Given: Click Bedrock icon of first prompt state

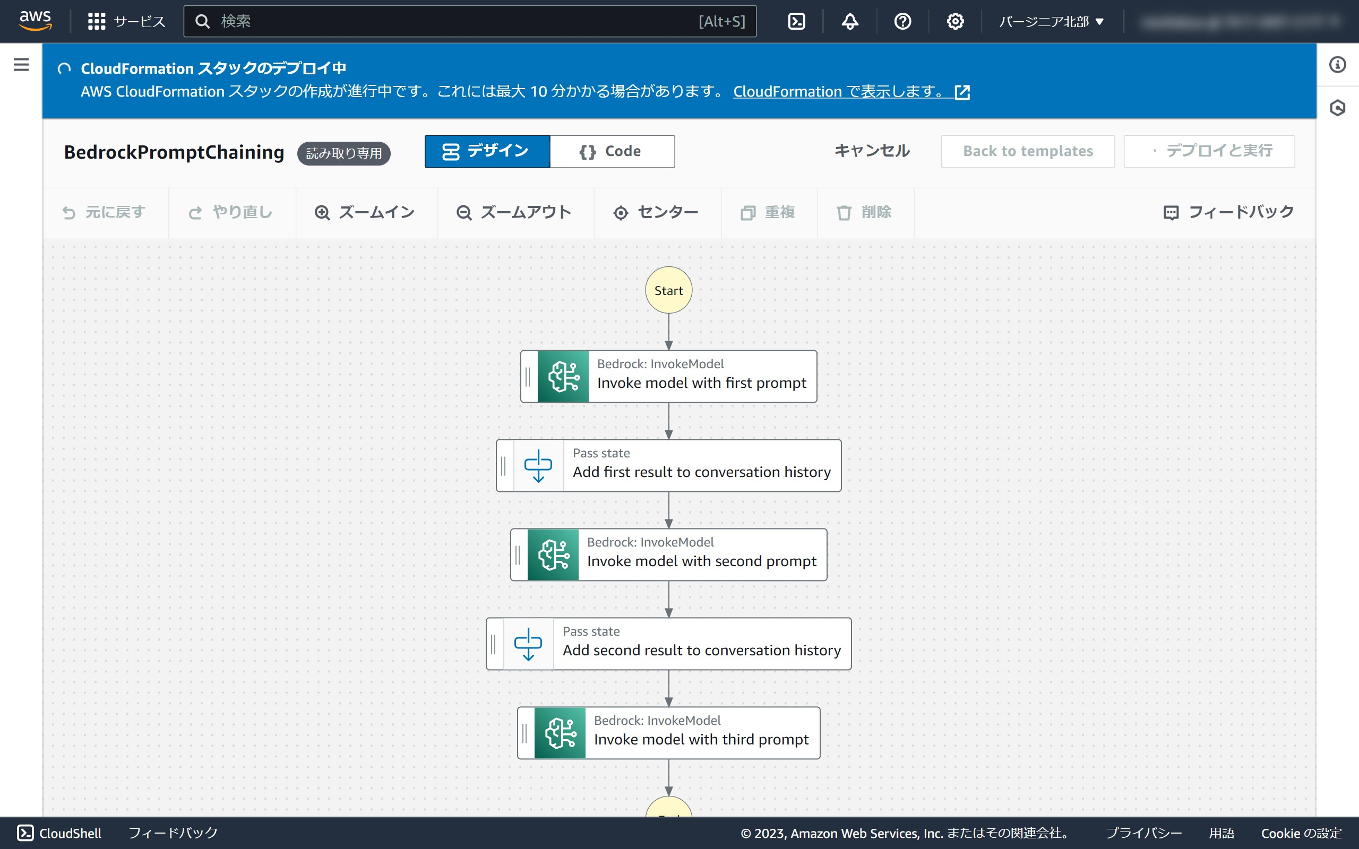Looking at the screenshot, I should (563, 376).
